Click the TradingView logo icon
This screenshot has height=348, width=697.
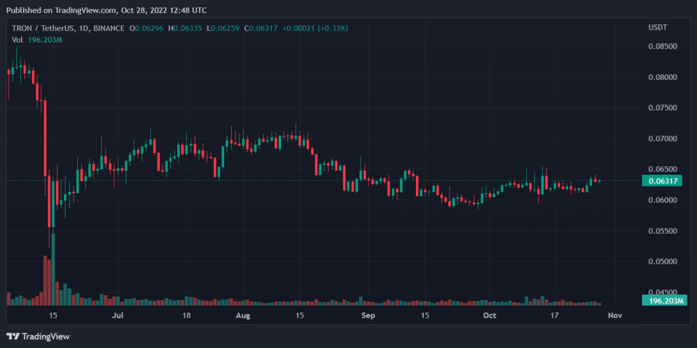(13, 336)
